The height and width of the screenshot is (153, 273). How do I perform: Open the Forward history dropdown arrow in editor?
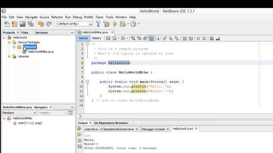pyautogui.click(x=127, y=38)
